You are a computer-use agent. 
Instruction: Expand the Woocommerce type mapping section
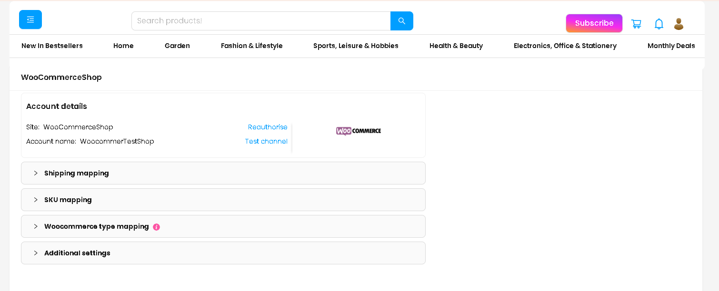(x=223, y=226)
